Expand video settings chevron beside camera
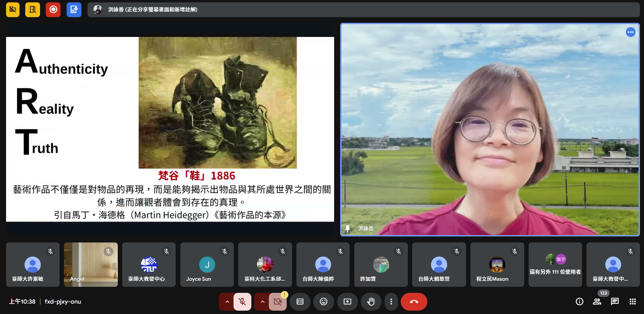This screenshot has width=644, height=314. 262,302
